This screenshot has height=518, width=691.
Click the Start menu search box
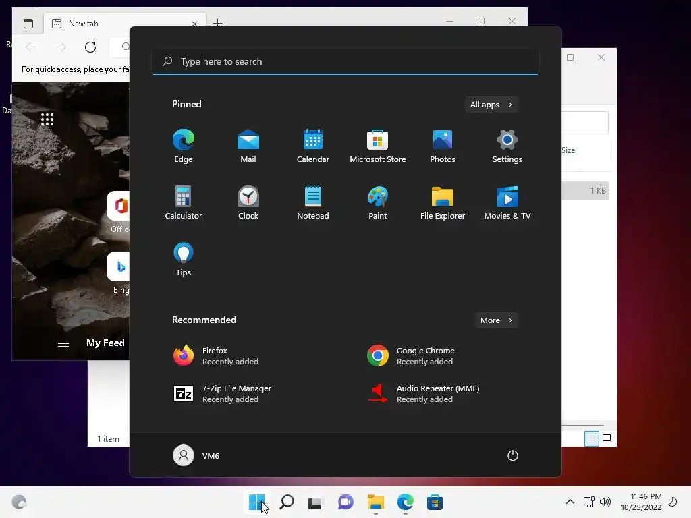click(345, 61)
